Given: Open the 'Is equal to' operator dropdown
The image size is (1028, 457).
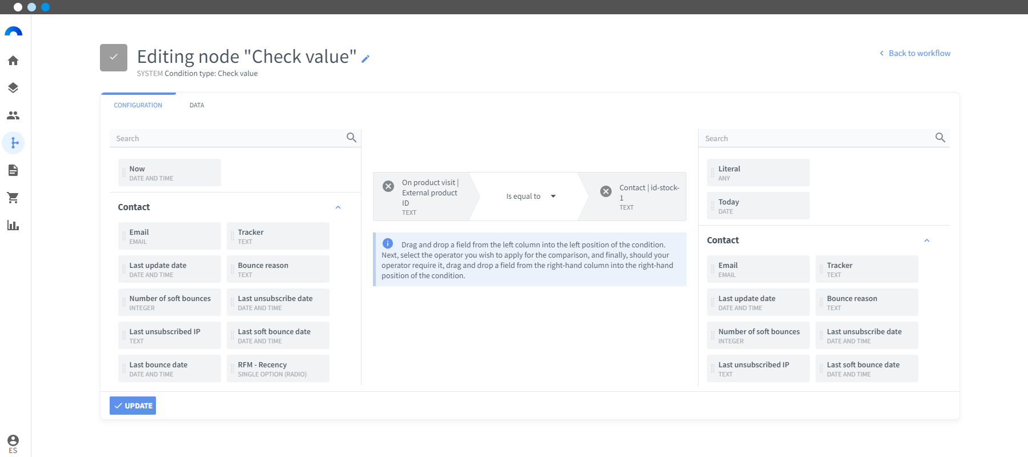Looking at the screenshot, I should (x=531, y=197).
